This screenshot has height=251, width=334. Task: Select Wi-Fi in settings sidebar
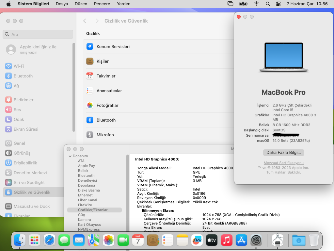tap(19, 66)
